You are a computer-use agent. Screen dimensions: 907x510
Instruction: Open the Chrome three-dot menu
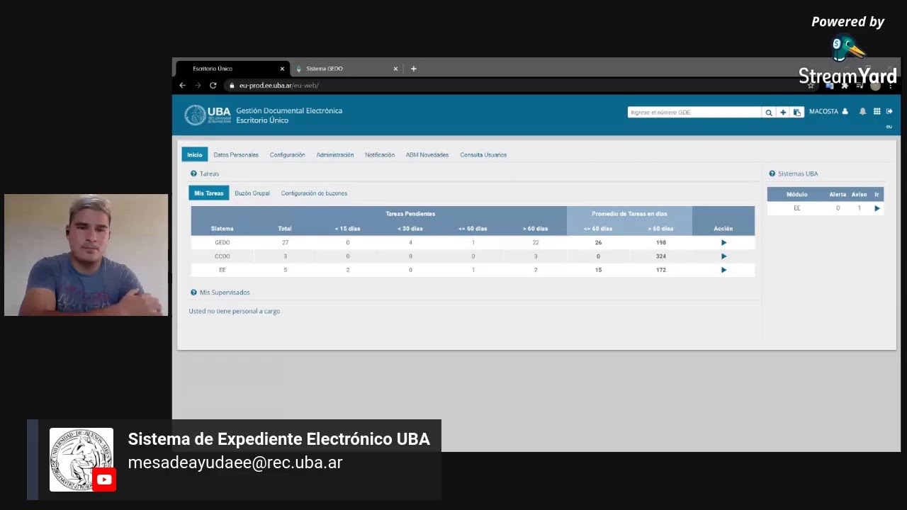pyautogui.click(x=891, y=85)
